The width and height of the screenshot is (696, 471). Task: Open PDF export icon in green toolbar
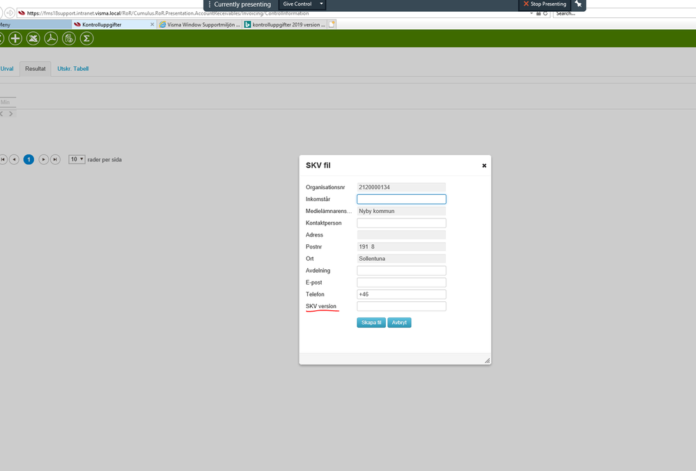[51, 38]
